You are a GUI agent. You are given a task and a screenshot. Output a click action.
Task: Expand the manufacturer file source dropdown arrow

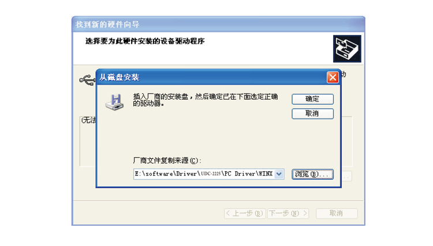pos(279,174)
